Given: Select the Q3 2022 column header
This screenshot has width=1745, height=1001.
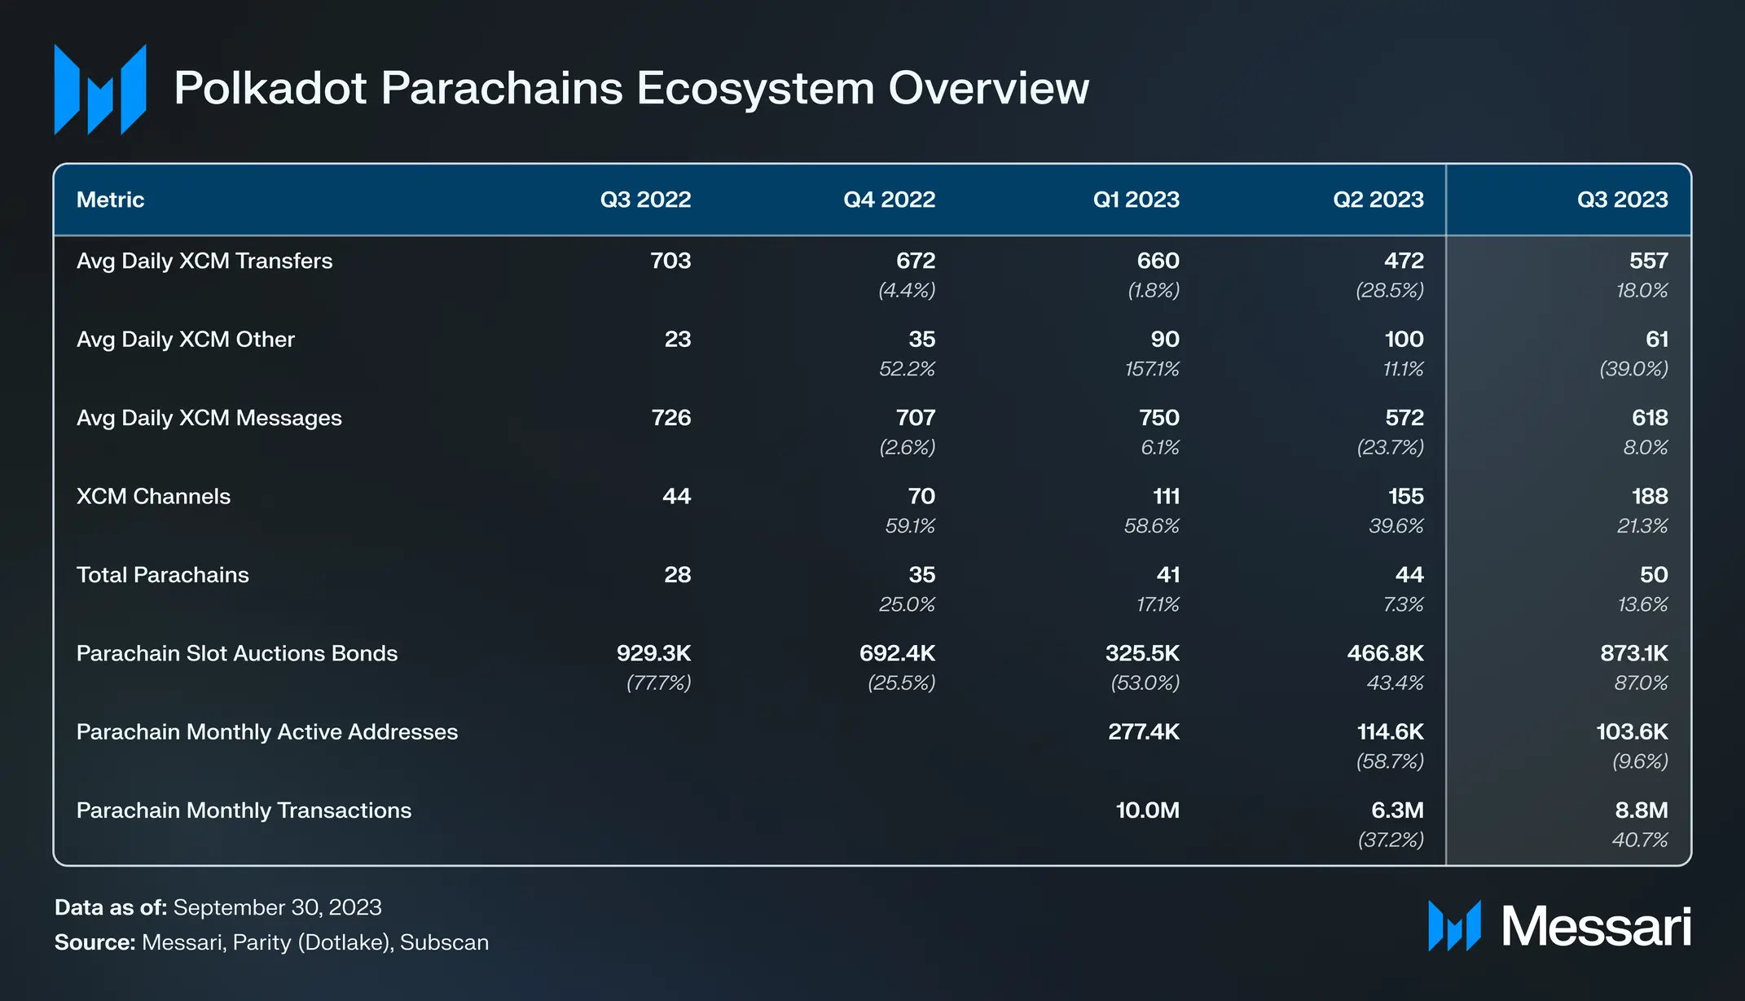Looking at the screenshot, I should [644, 200].
